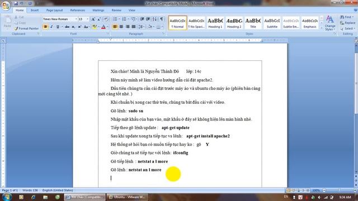The width and height of the screenshot is (358, 201).
Task: Expand the Font dialog launcher
Action: tap(108, 33)
